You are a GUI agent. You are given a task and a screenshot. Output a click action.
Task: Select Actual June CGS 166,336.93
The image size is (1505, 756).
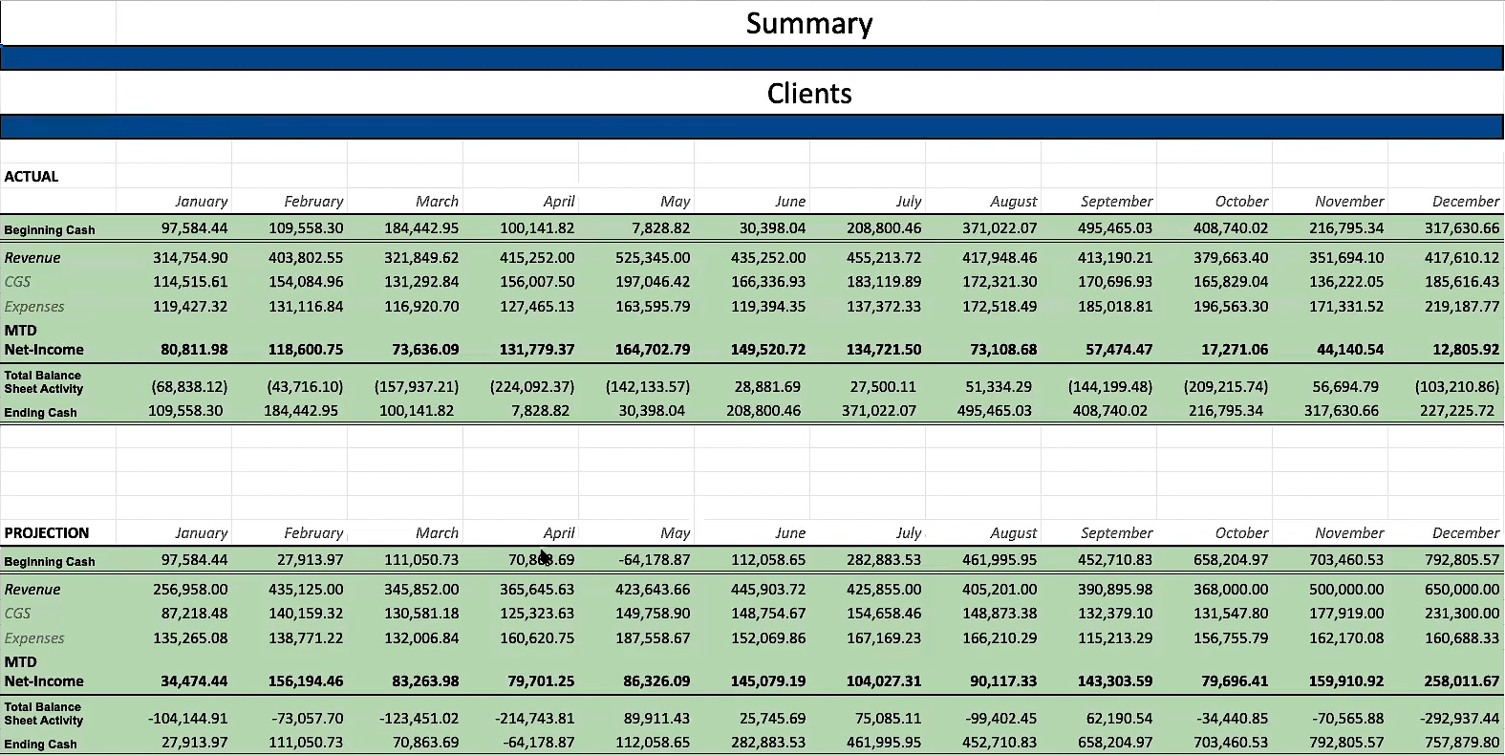(x=768, y=282)
